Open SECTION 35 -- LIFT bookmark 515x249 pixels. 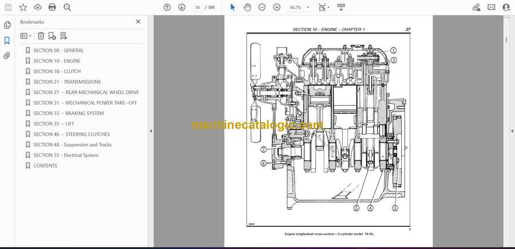click(54, 124)
